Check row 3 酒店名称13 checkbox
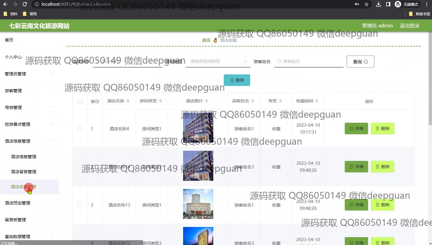 79,205
